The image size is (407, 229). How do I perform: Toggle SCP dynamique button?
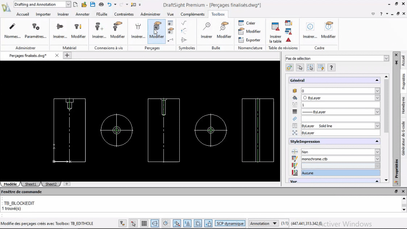(x=230, y=223)
